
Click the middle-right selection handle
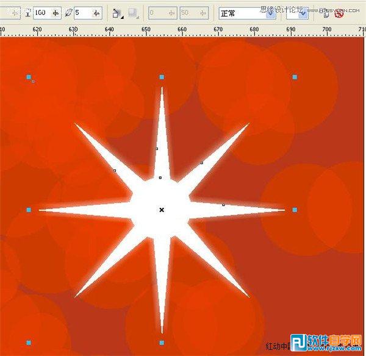click(x=295, y=210)
